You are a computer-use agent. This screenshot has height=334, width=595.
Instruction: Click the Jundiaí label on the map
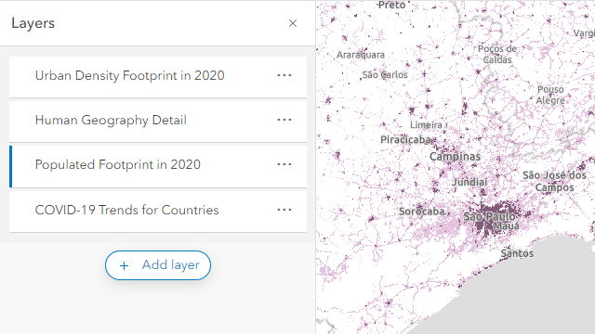point(469,182)
